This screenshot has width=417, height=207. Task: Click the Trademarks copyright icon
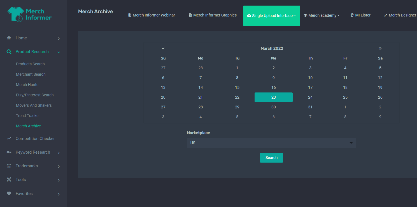(9, 166)
